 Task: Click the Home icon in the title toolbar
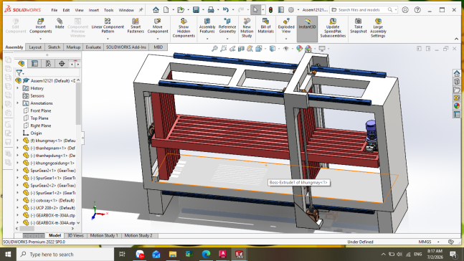click(156, 10)
